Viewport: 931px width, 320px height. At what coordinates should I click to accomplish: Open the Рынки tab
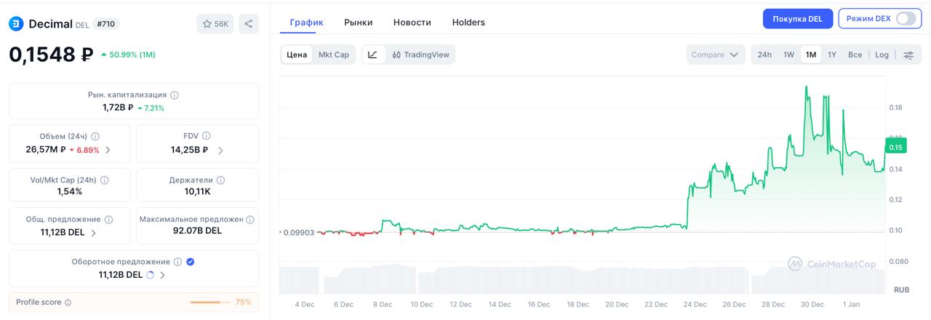click(359, 23)
